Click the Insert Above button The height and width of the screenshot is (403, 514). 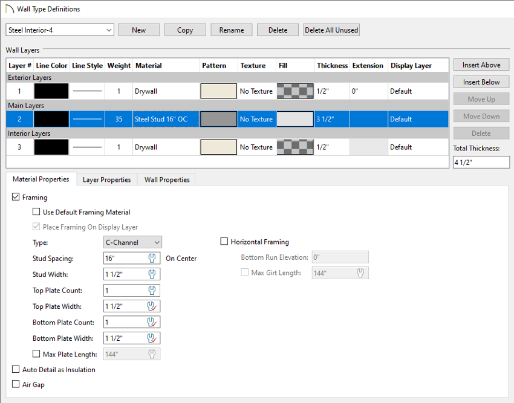click(x=481, y=65)
